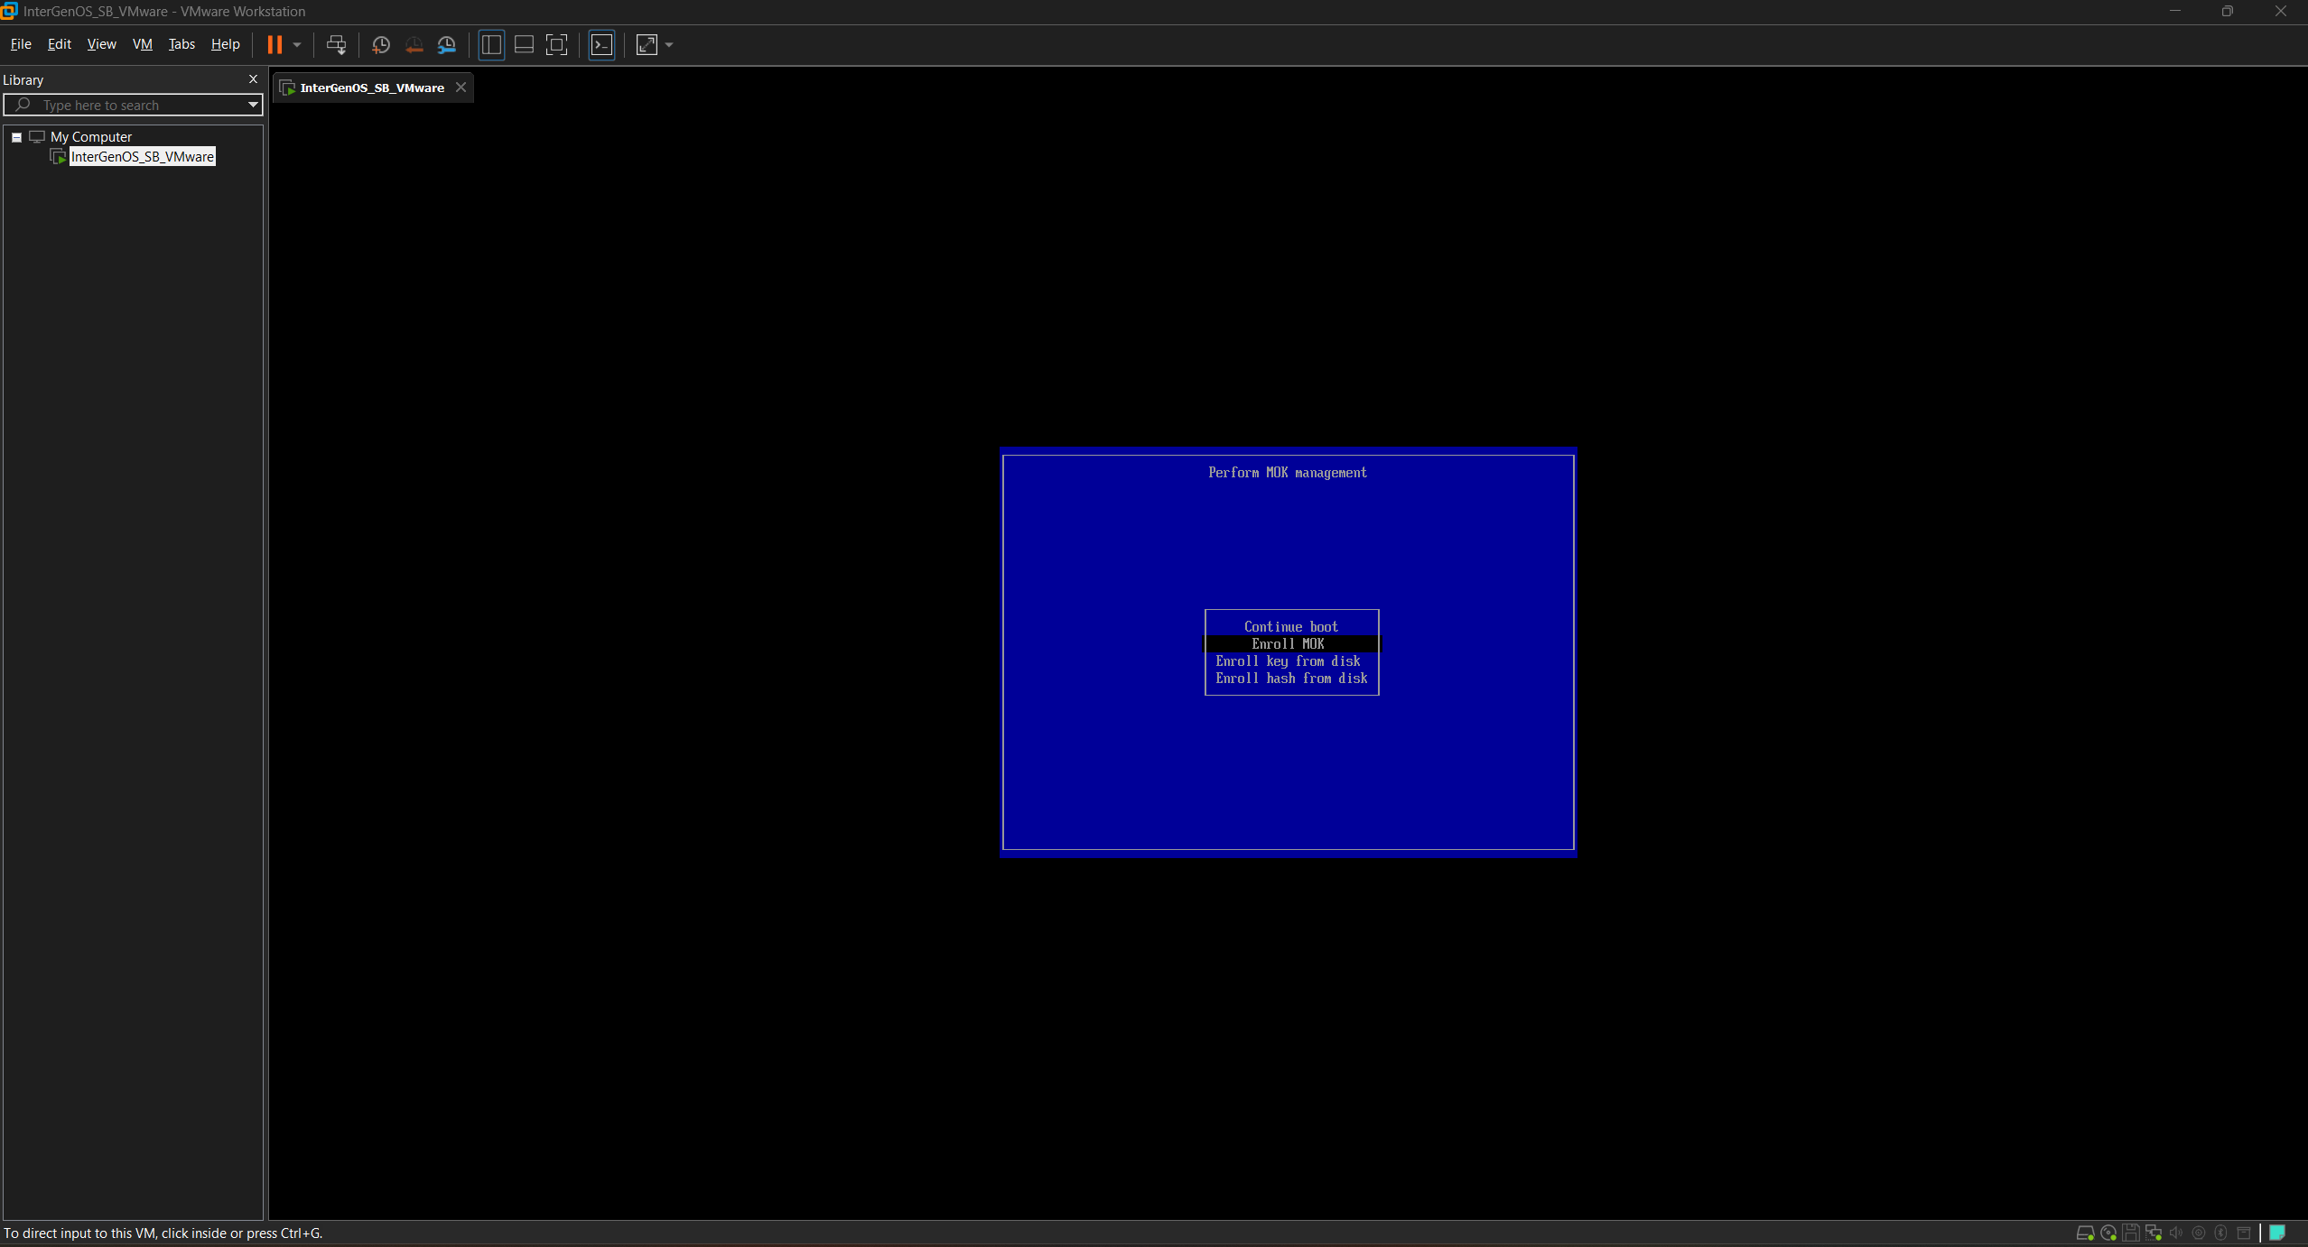This screenshot has height=1247, width=2308.
Task: Open the Edit menu
Action: pyautogui.click(x=59, y=44)
